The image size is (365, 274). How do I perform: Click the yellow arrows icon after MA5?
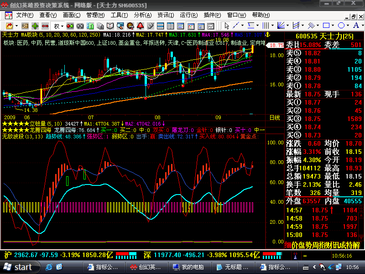pyautogui.click(x=268, y=35)
